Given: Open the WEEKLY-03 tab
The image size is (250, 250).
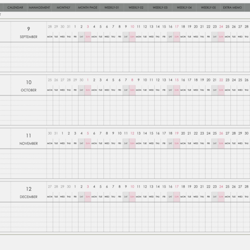Looking at the screenshot, I should click(x=160, y=8).
